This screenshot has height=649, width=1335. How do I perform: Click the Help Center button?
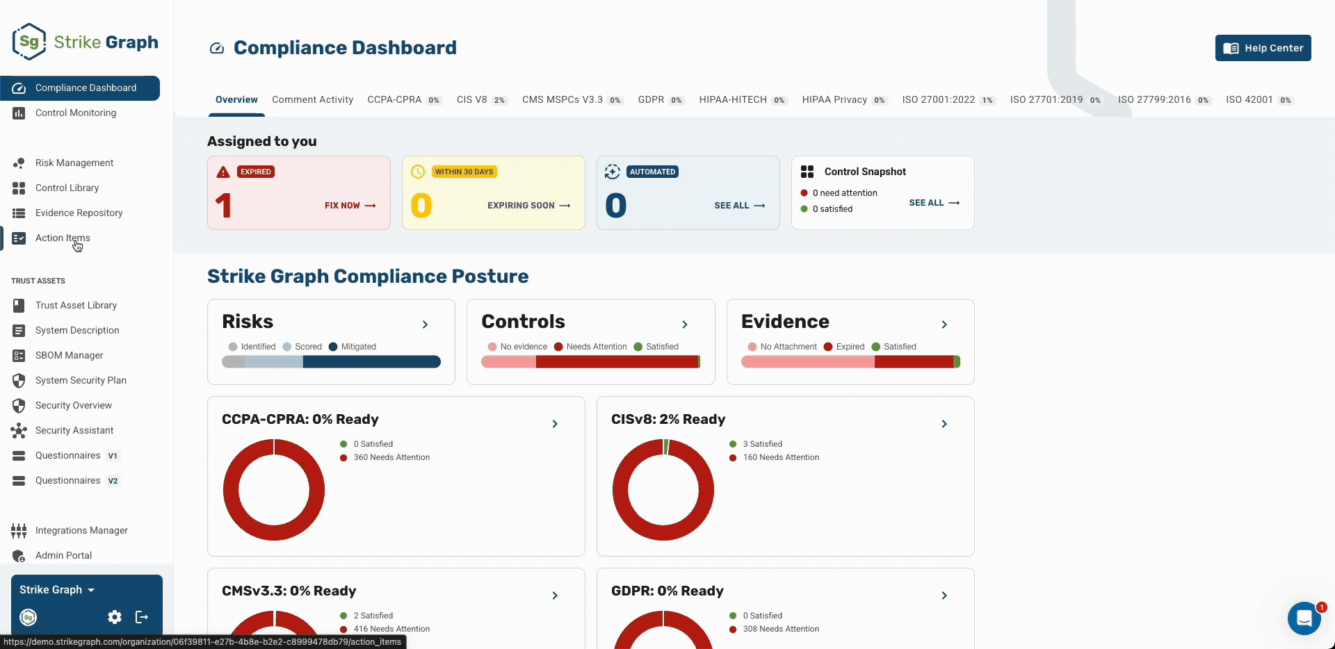tap(1263, 48)
